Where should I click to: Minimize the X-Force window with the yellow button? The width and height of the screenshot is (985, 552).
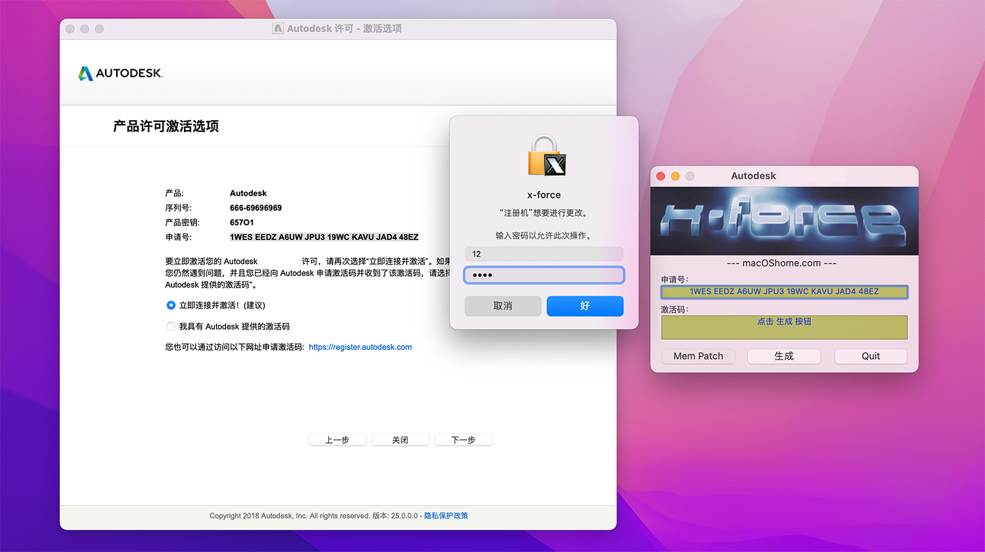675,176
